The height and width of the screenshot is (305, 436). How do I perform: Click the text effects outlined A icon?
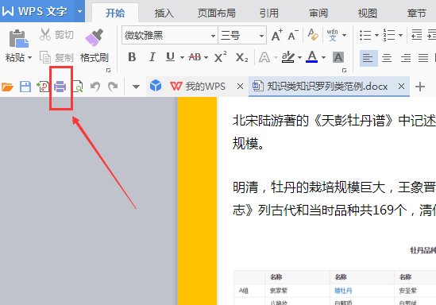tap(264, 57)
